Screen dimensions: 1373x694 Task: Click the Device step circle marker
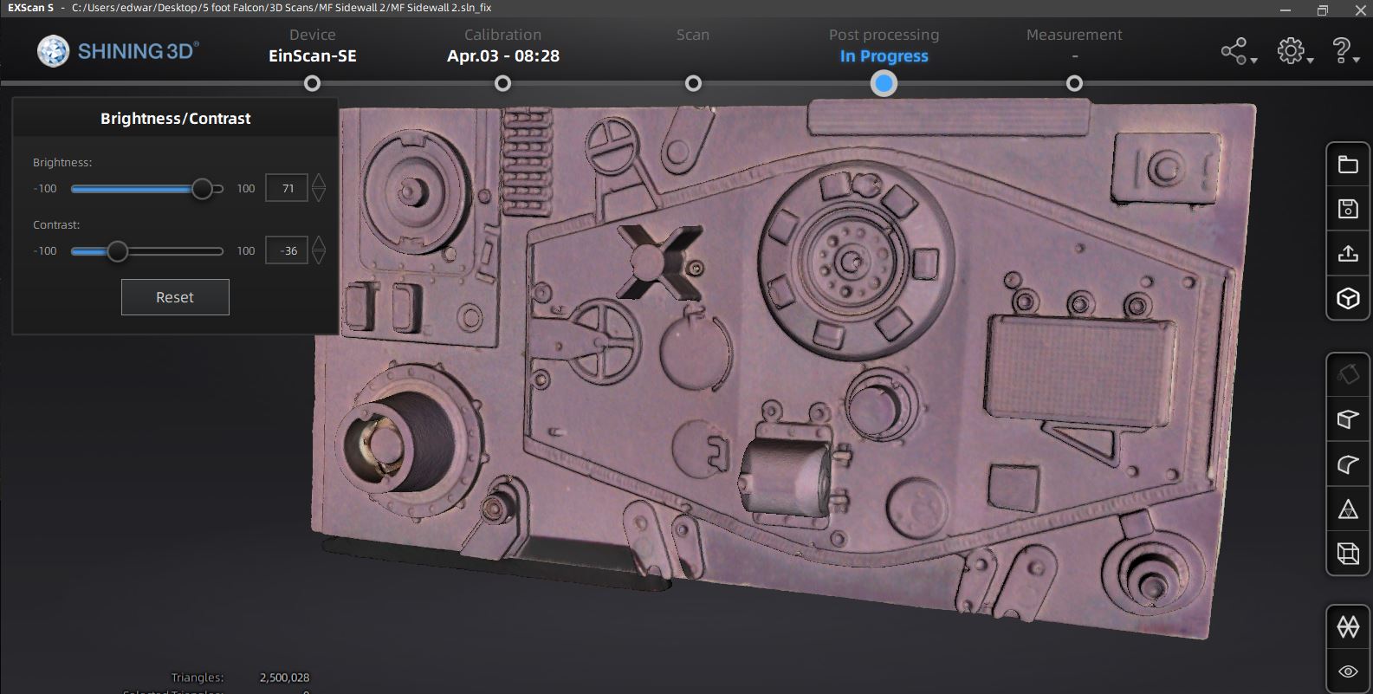tap(313, 83)
